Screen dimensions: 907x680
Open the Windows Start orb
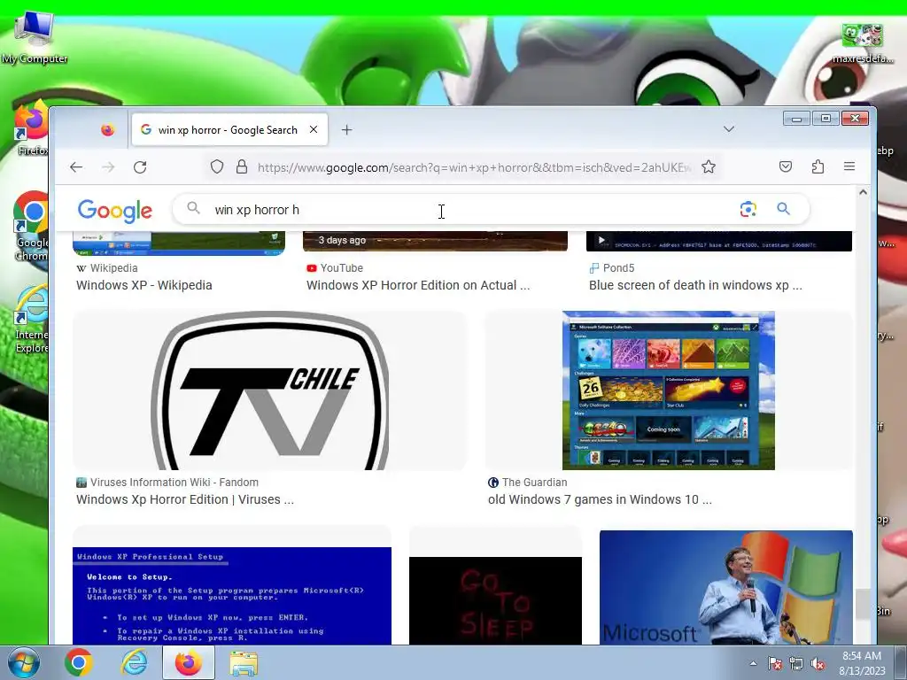[24, 662]
